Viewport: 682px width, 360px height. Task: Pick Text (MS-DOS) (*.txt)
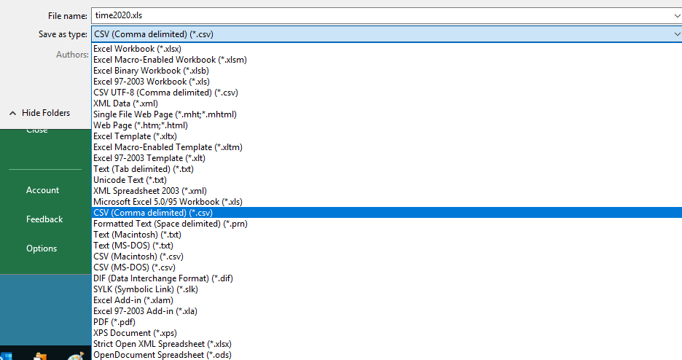(387, 245)
